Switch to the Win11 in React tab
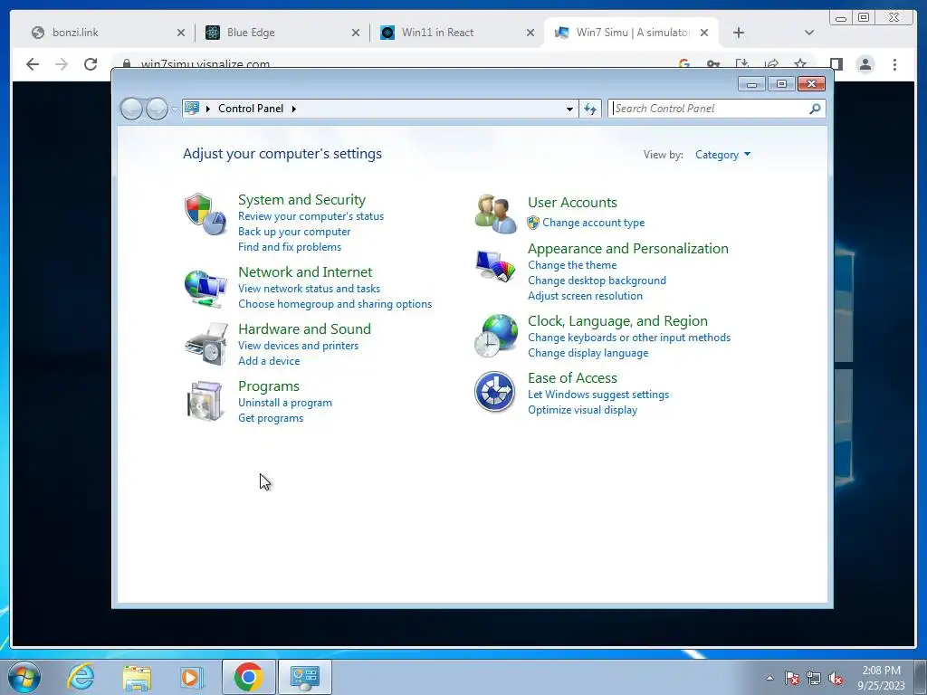 (x=455, y=33)
